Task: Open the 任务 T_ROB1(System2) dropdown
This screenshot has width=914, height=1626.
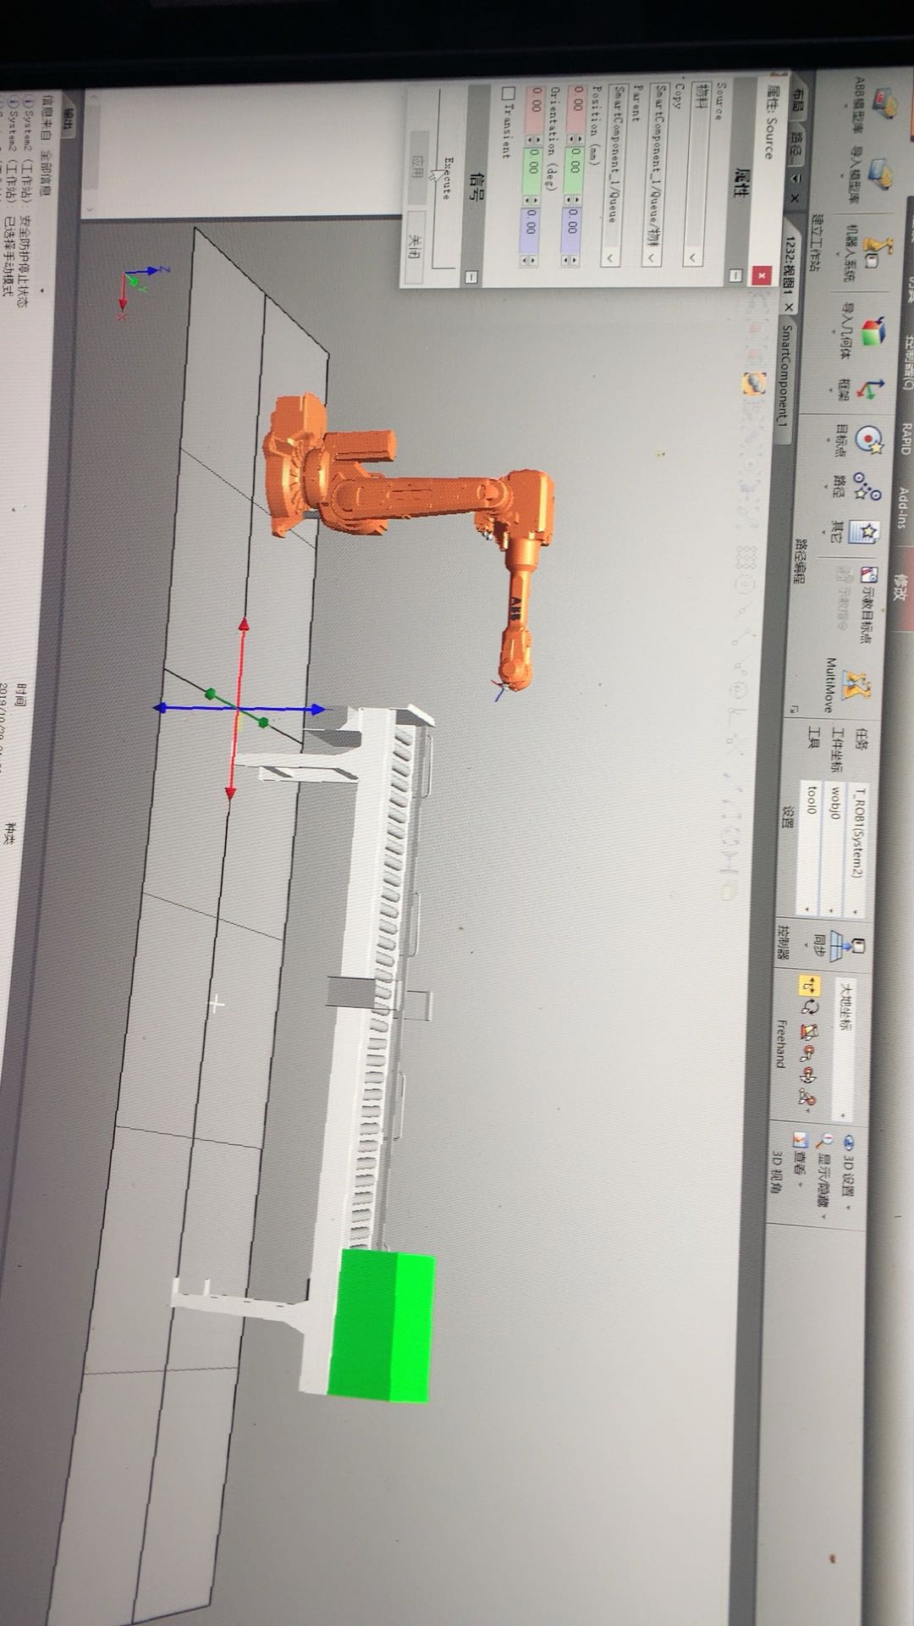Action: coord(857,849)
